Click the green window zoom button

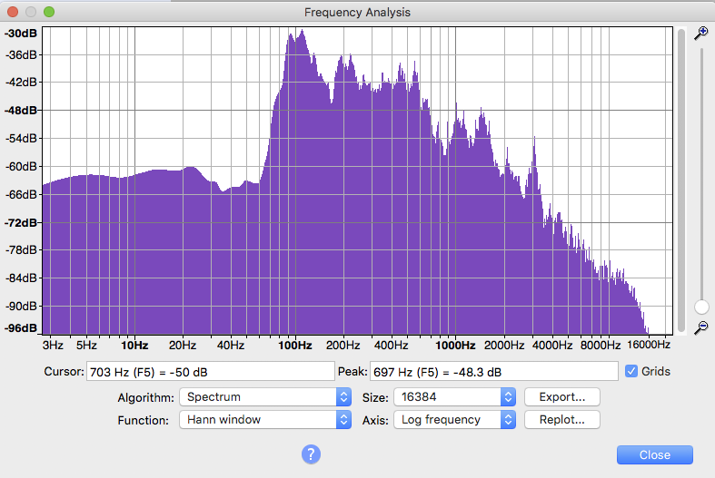[49, 12]
